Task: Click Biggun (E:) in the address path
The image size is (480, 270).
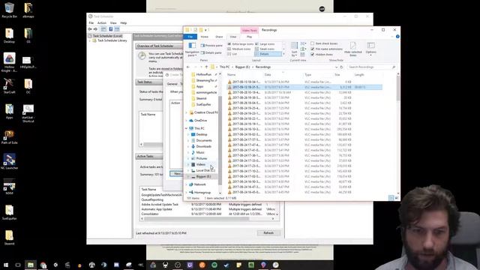Action: pyautogui.click(x=242, y=67)
